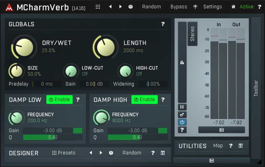
Task: Click the top bar dice randomize icon
Action: point(130,7)
